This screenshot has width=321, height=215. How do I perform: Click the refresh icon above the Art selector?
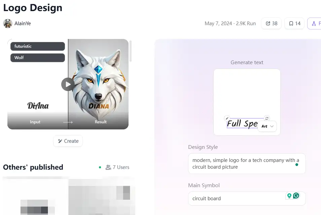coord(267,118)
